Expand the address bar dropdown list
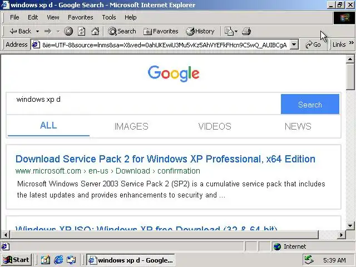Viewport: 356px width, 267px height. tap(294, 44)
